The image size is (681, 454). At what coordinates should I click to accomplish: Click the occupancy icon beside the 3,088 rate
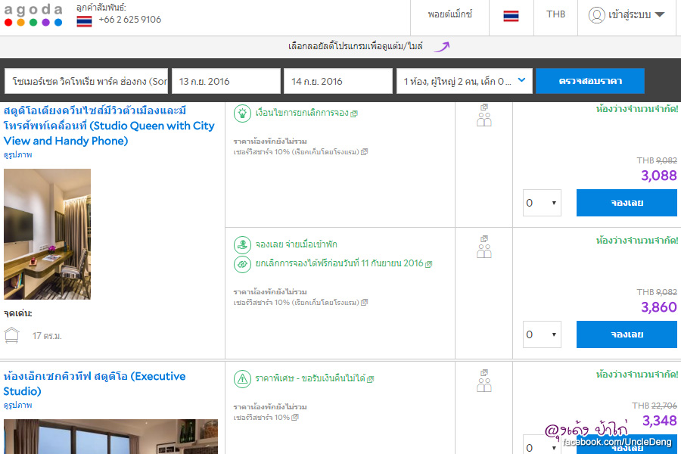point(484,116)
